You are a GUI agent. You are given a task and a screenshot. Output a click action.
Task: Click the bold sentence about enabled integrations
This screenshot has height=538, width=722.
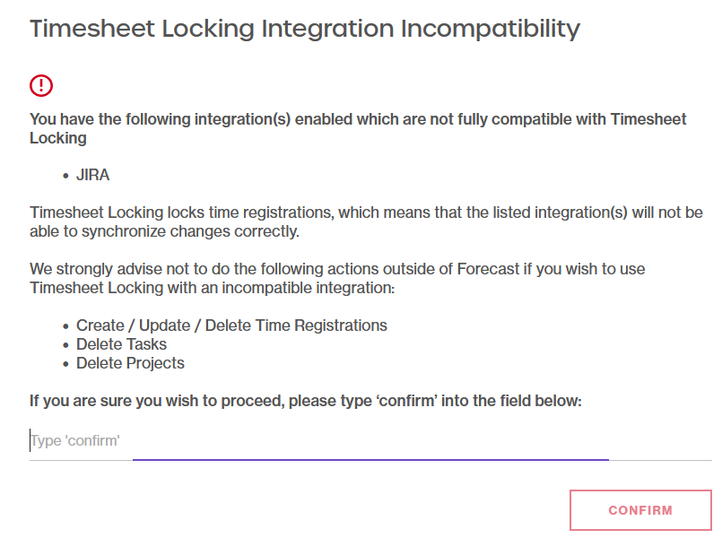pos(358,128)
